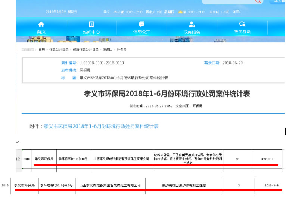Viewport: 286px width, 201px height.
Task: Click the 信息公开目录 breadcrumb link
Action: tap(59, 49)
